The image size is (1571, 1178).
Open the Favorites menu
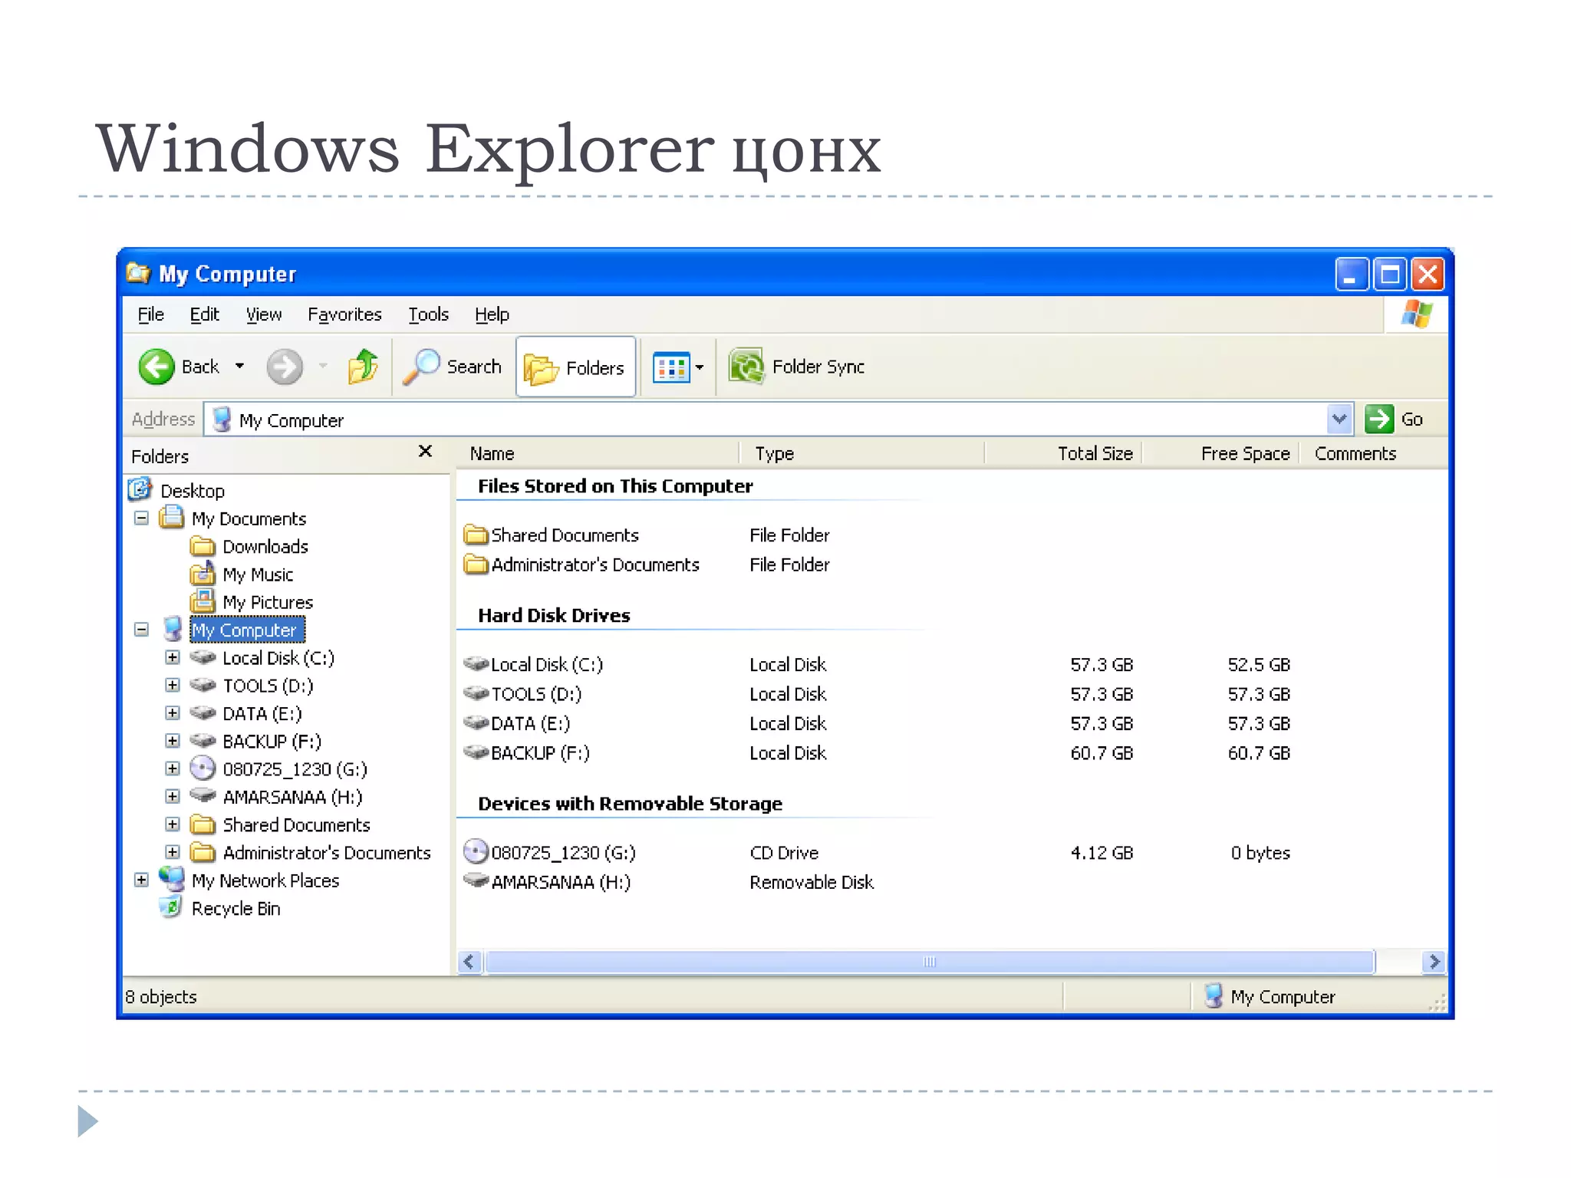tap(344, 314)
